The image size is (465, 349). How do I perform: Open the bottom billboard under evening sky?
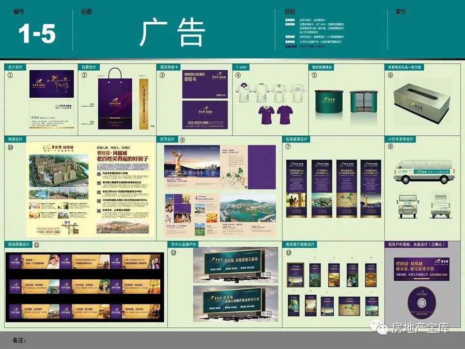tap(235, 303)
